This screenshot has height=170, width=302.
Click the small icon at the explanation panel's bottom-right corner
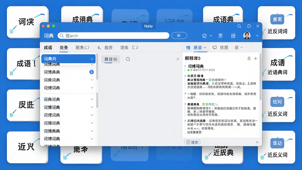tap(257, 142)
